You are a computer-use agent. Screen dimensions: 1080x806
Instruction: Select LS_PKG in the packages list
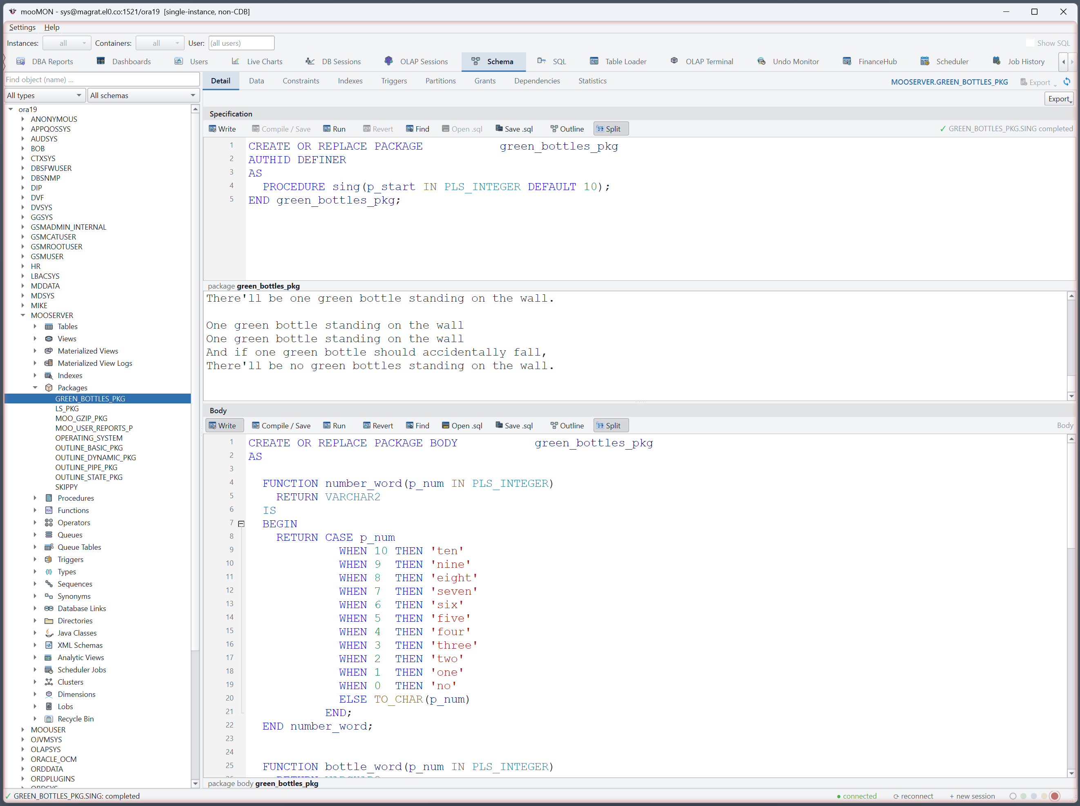point(67,408)
